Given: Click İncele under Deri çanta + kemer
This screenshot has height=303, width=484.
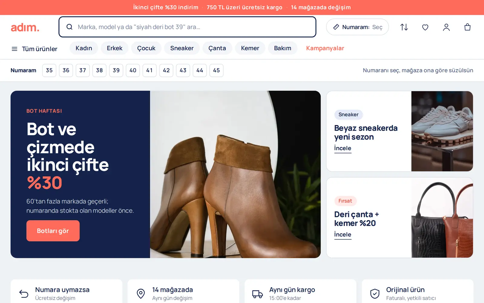Looking at the screenshot, I should click(343, 235).
